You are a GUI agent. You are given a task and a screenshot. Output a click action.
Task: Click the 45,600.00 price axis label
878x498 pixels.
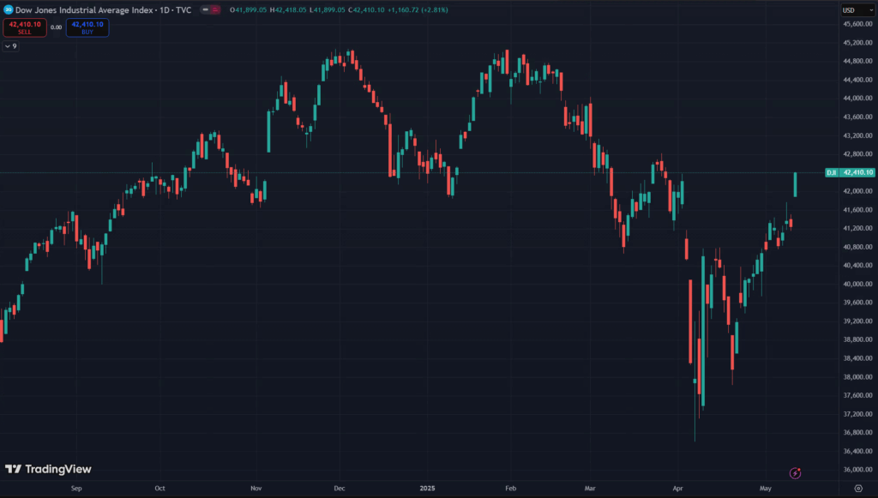point(857,24)
